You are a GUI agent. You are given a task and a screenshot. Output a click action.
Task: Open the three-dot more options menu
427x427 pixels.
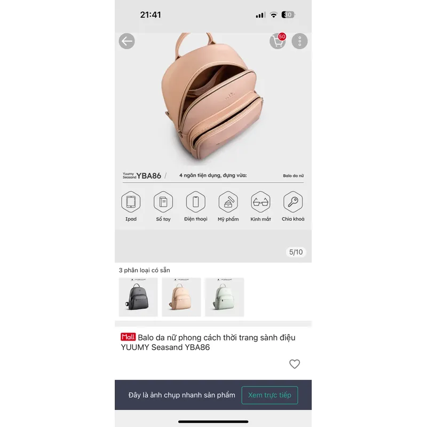coord(299,41)
